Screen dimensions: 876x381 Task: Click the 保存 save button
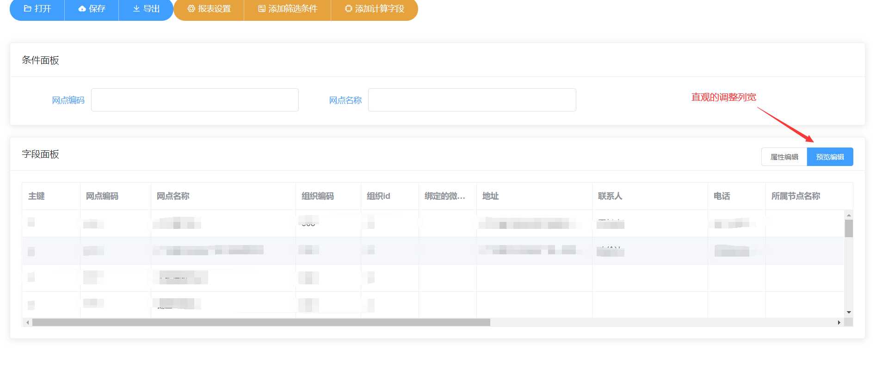pyautogui.click(x=92, y=9)
